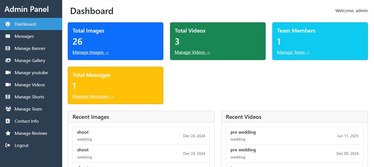Image resolution: width=374 pixels, height=167 pixels.
Task: Click the camera icon beside Manage youtube
Action: coord(8,72)
